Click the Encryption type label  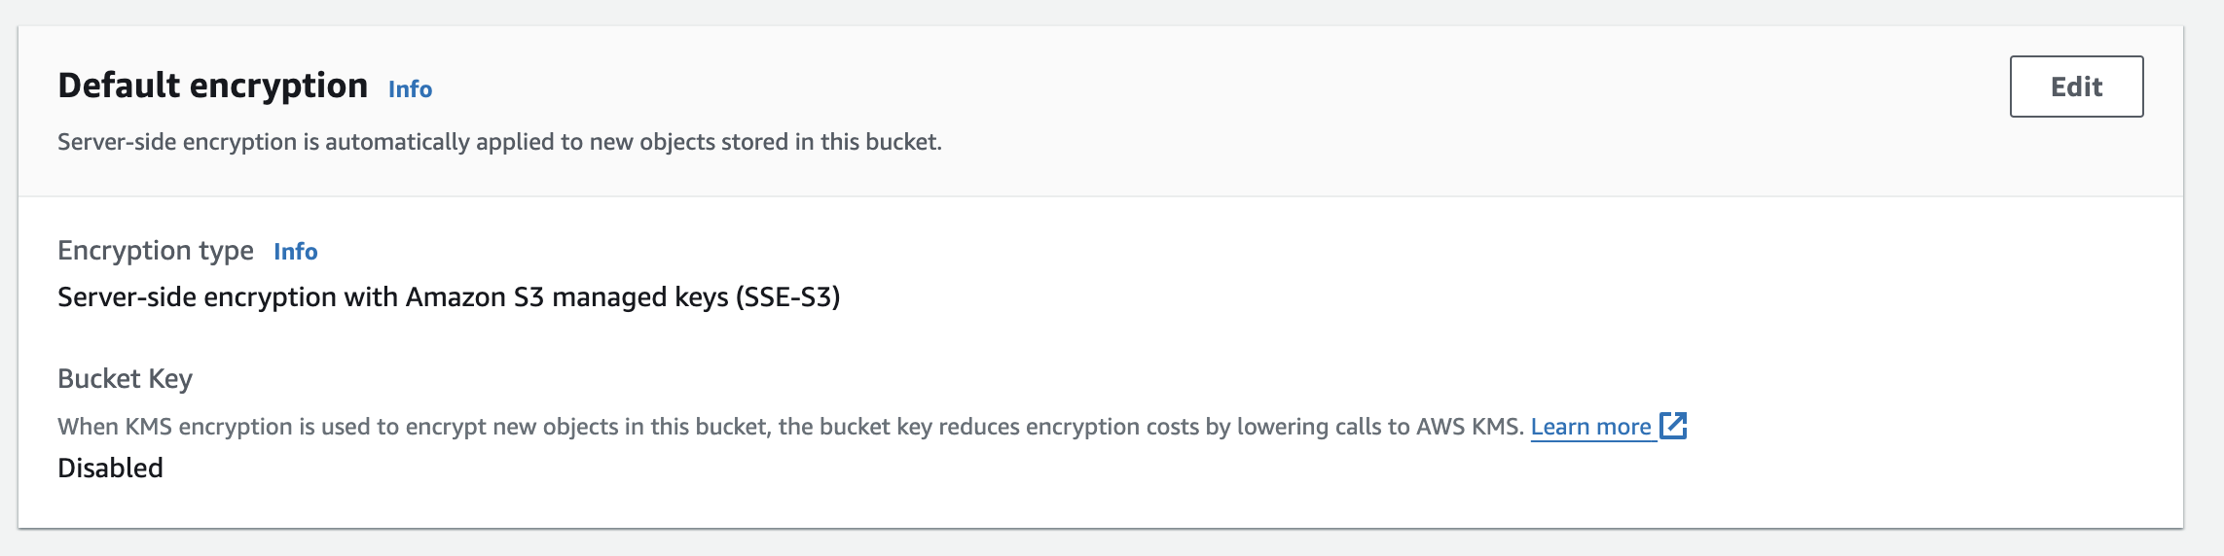pyautogui.click(x=155, y=251)
